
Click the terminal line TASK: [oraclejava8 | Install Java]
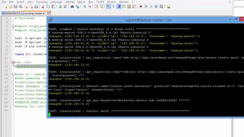tap(119, 111)
